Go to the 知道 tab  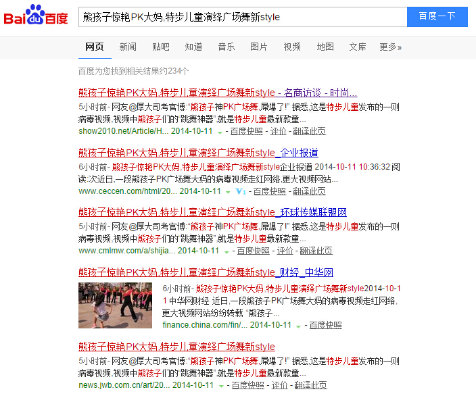coord(193,47)
